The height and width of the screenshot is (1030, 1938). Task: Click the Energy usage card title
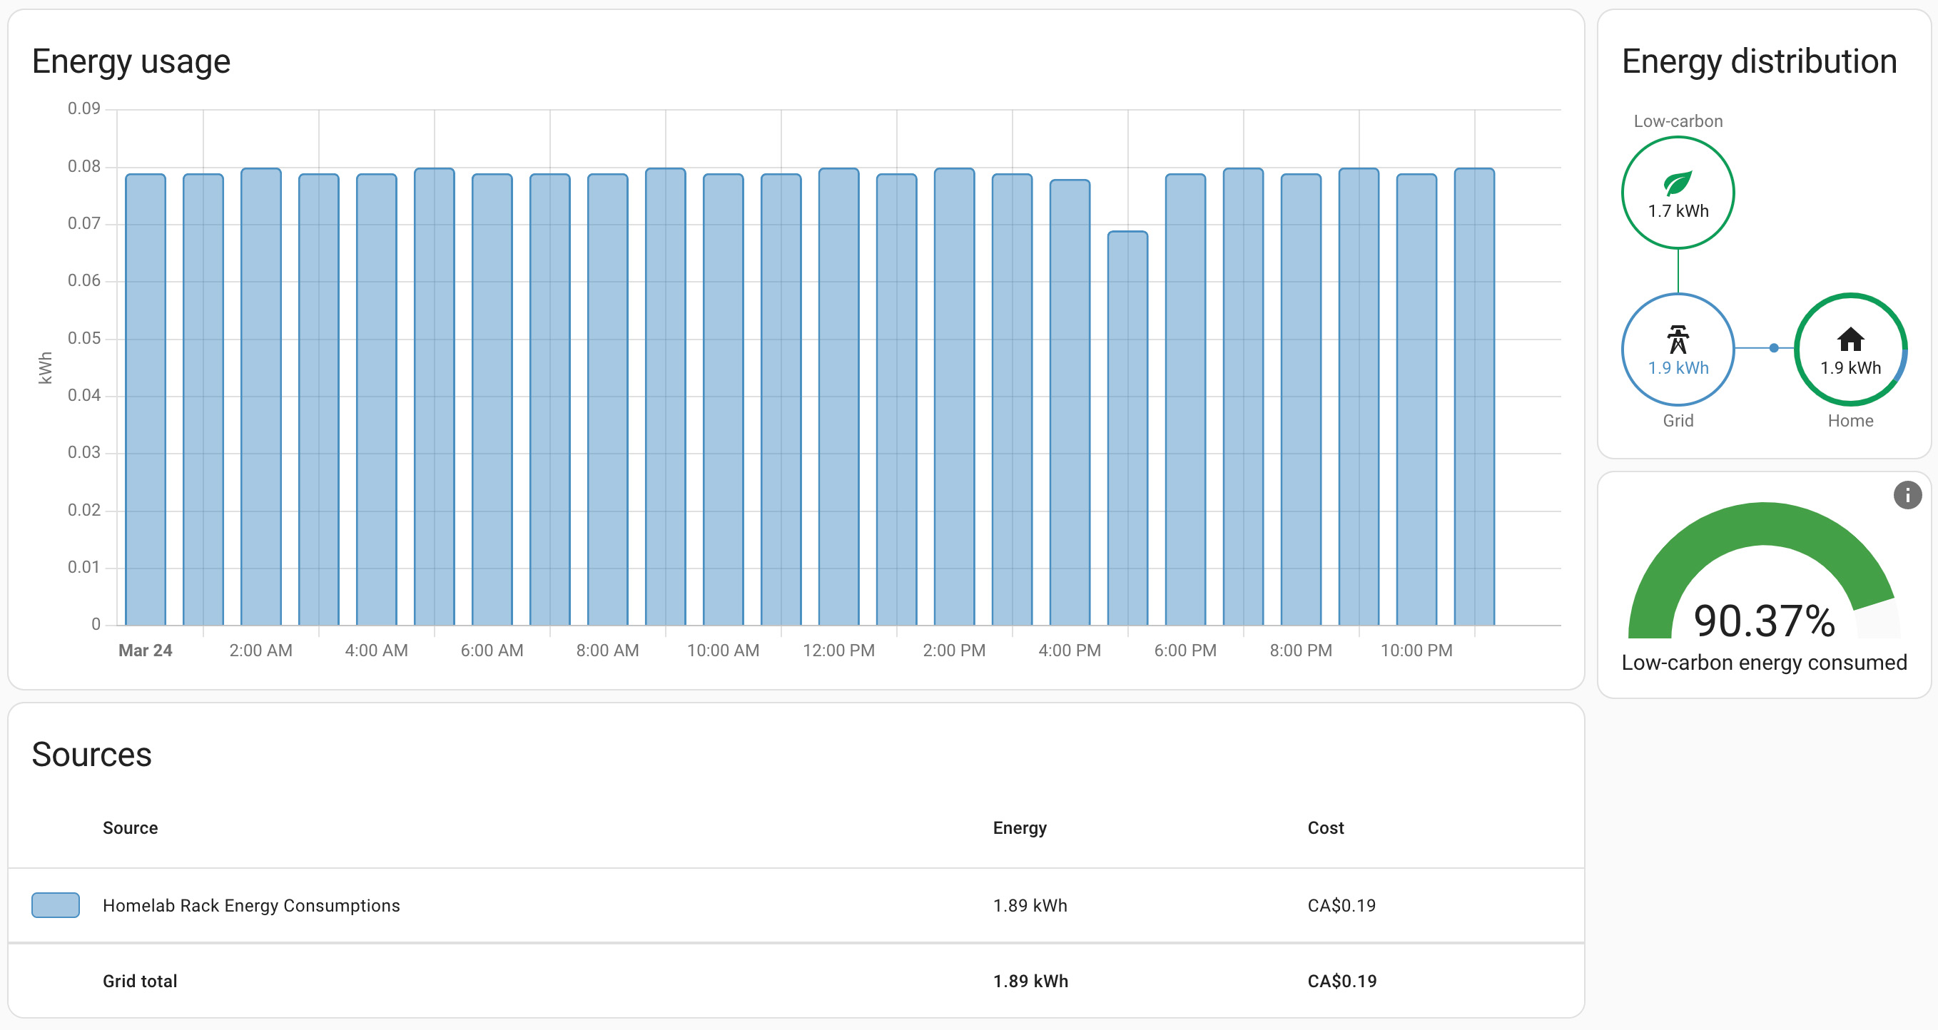coord(131,61)
